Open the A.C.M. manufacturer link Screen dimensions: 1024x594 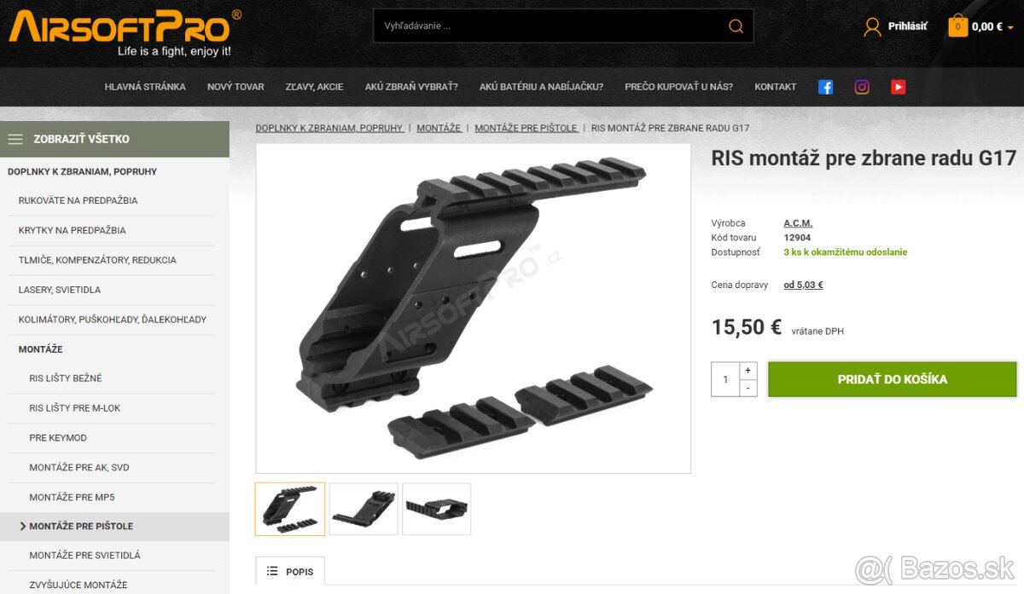click(x=798, y=223)
